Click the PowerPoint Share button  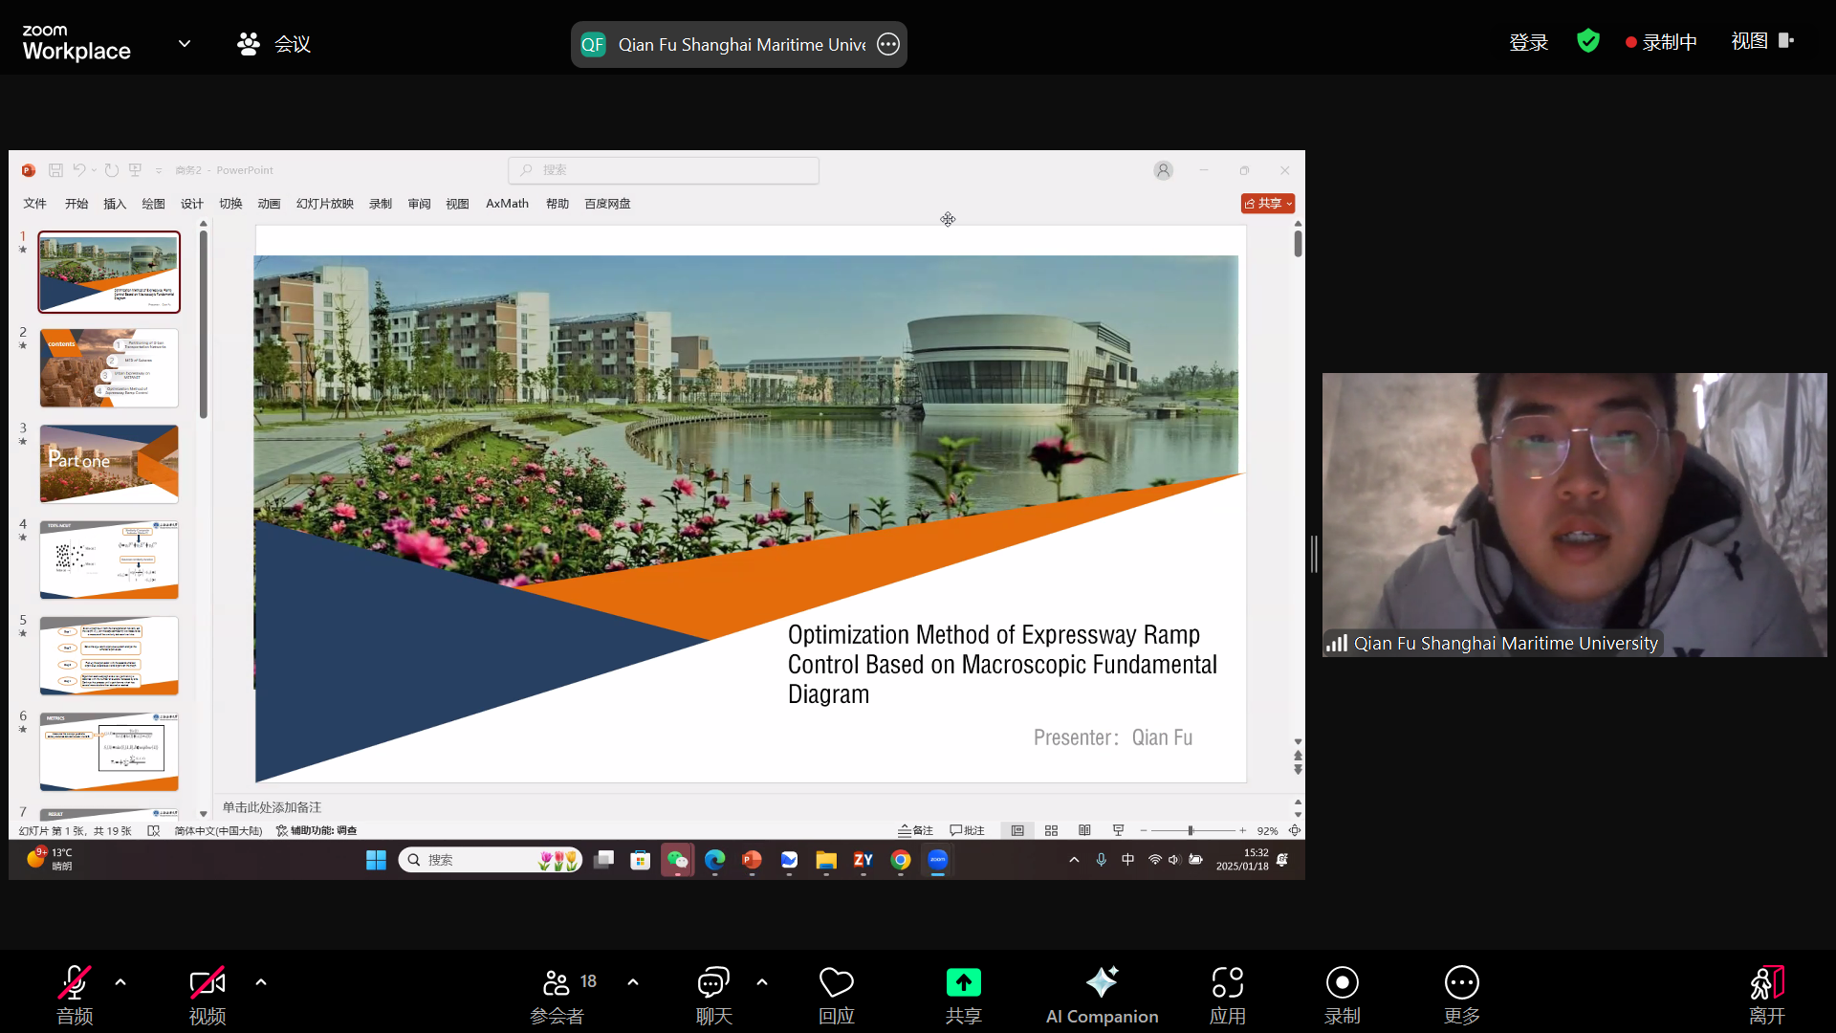coord(1268,204)
